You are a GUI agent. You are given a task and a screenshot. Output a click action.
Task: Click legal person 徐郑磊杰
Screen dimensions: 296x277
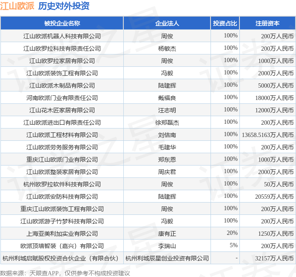pyautogui.click(x=167, y=123)
